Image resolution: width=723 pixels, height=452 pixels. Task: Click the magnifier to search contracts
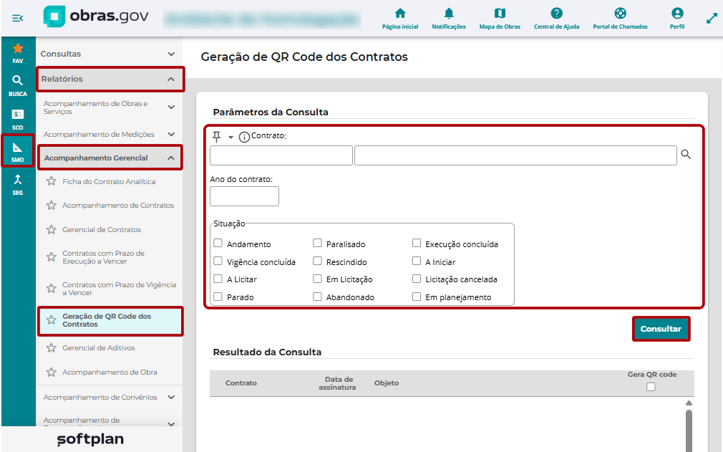[x=686, y=155]
